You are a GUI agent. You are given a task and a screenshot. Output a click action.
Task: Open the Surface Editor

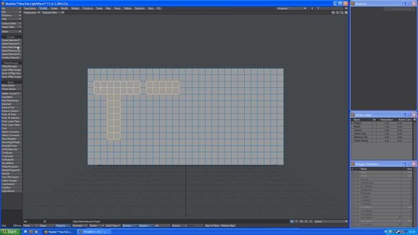point(11,23)
